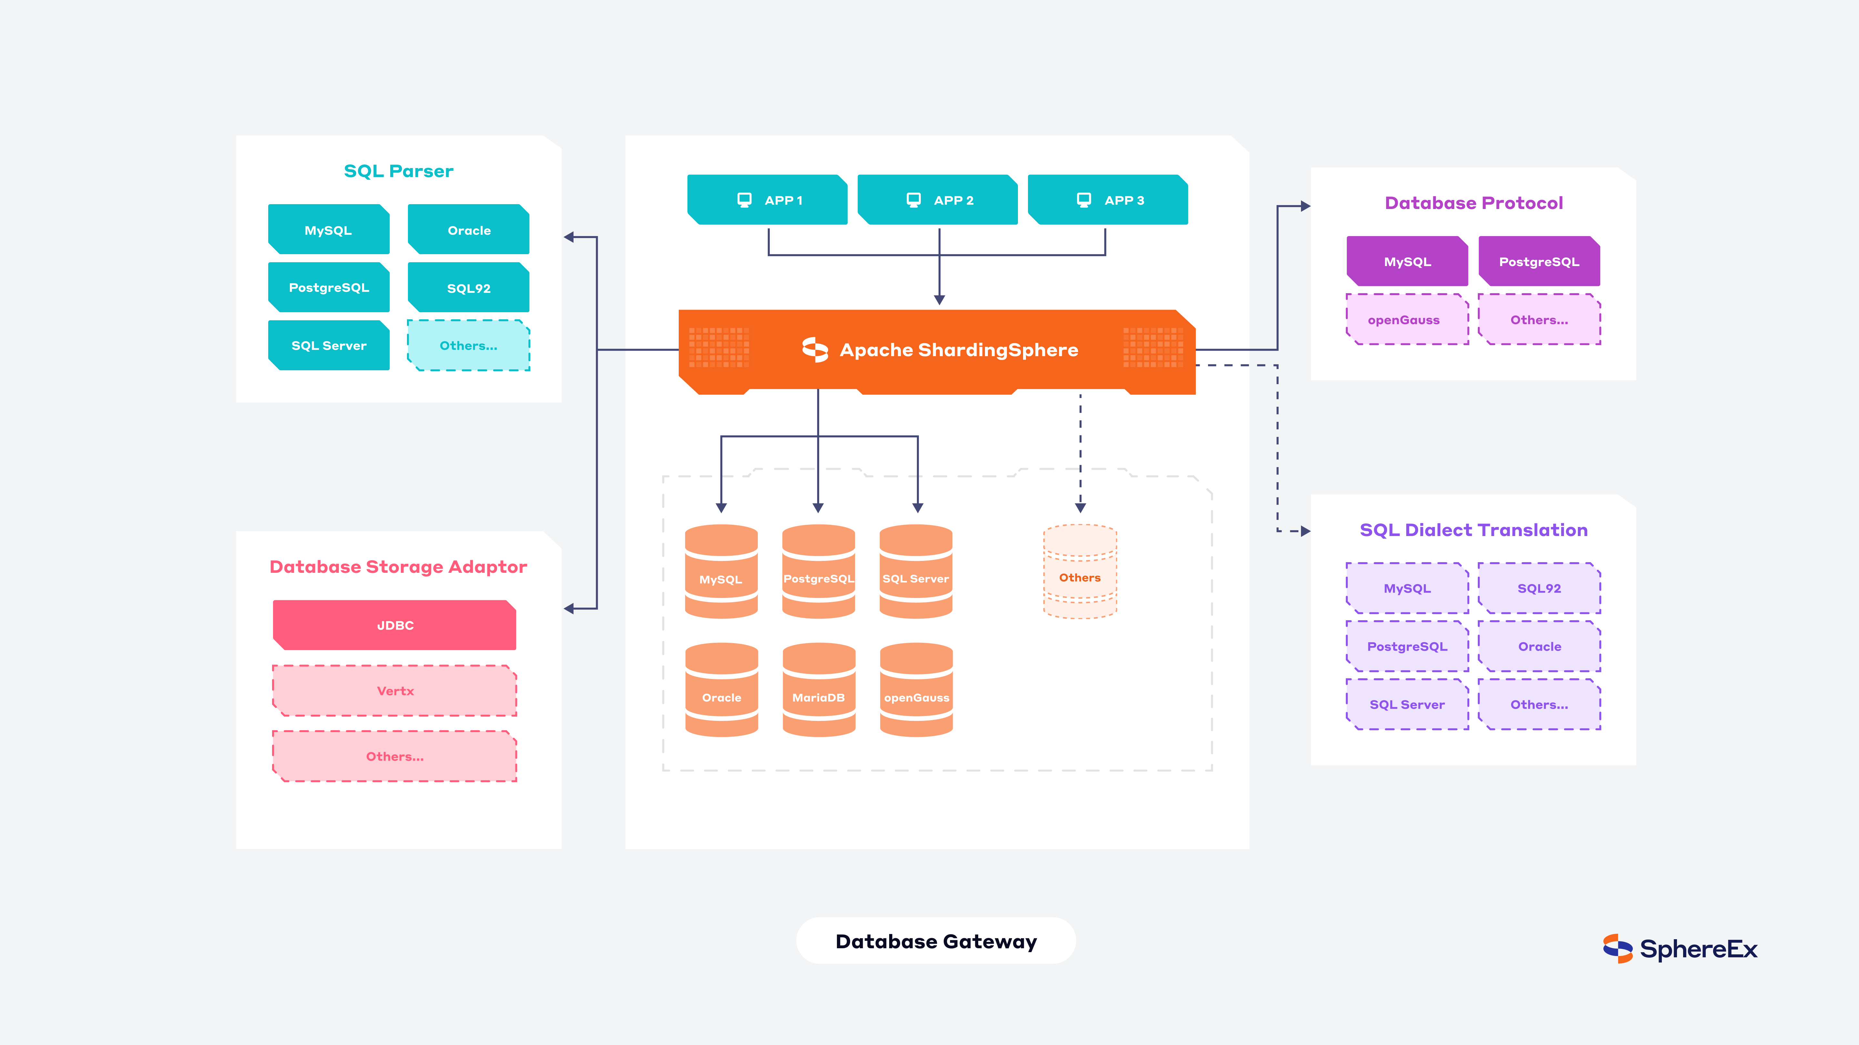This screenshot has width=1859, height=1045.
Task: Click Others... under Database Storage Adaptor
Action: pos(395,757)
